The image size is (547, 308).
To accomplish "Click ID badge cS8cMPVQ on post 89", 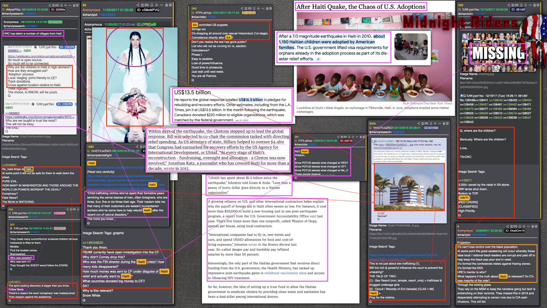I will (148, 10).
